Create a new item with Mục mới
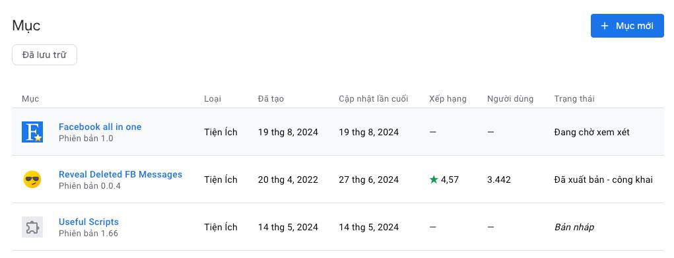674x258 pixels. coord(627,26)
